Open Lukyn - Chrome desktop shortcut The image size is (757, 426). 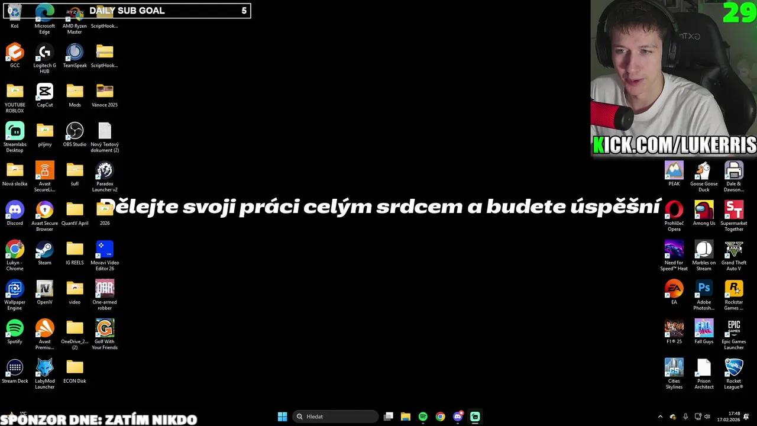(15, 249)
